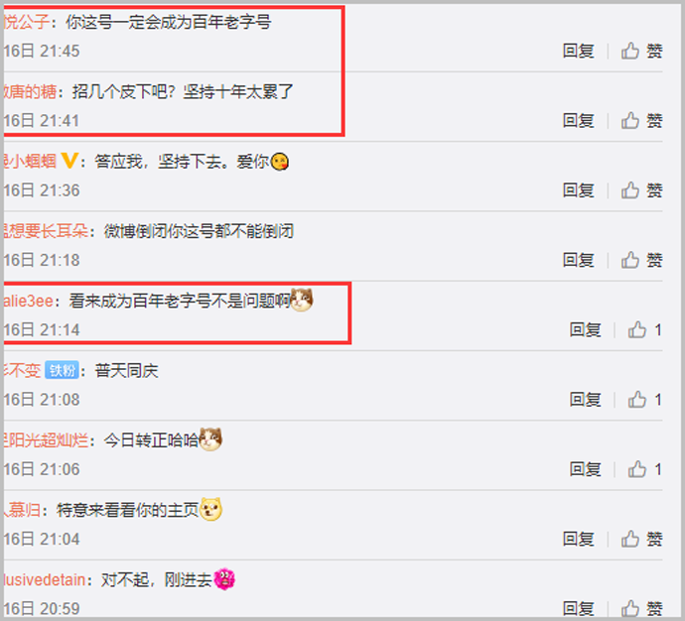Reply to the 21:45 comment
This screenshot has height=621, width=685.
point(578,51)
